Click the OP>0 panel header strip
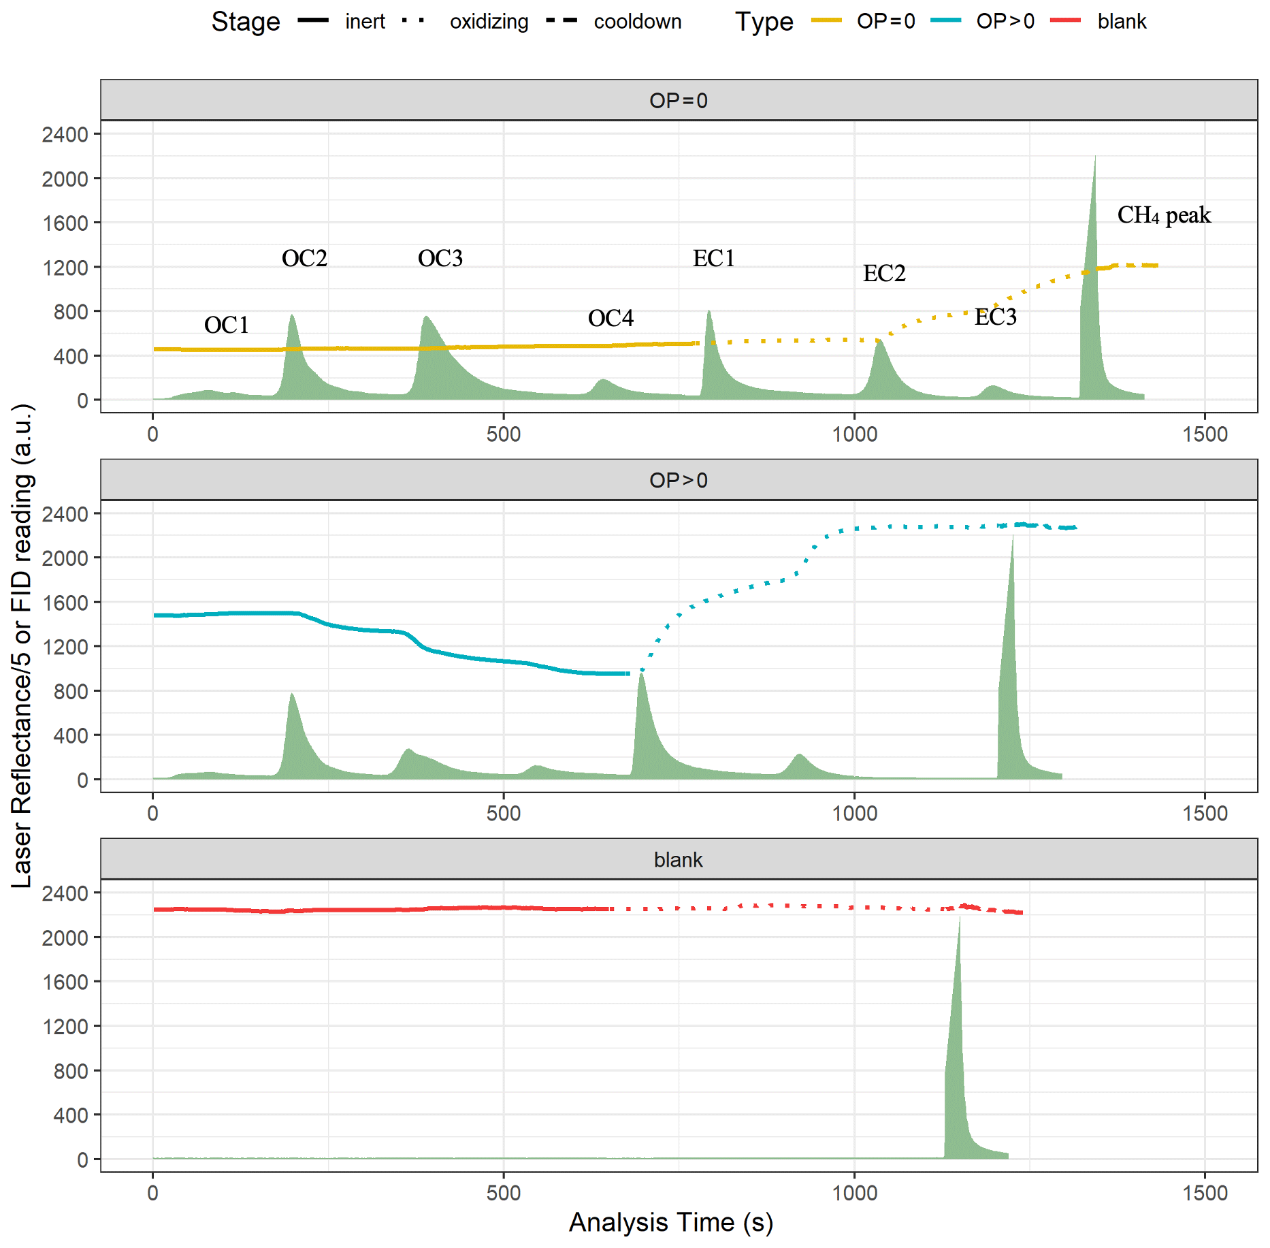The image size is (1270, 1248). (x=679, y=480)
